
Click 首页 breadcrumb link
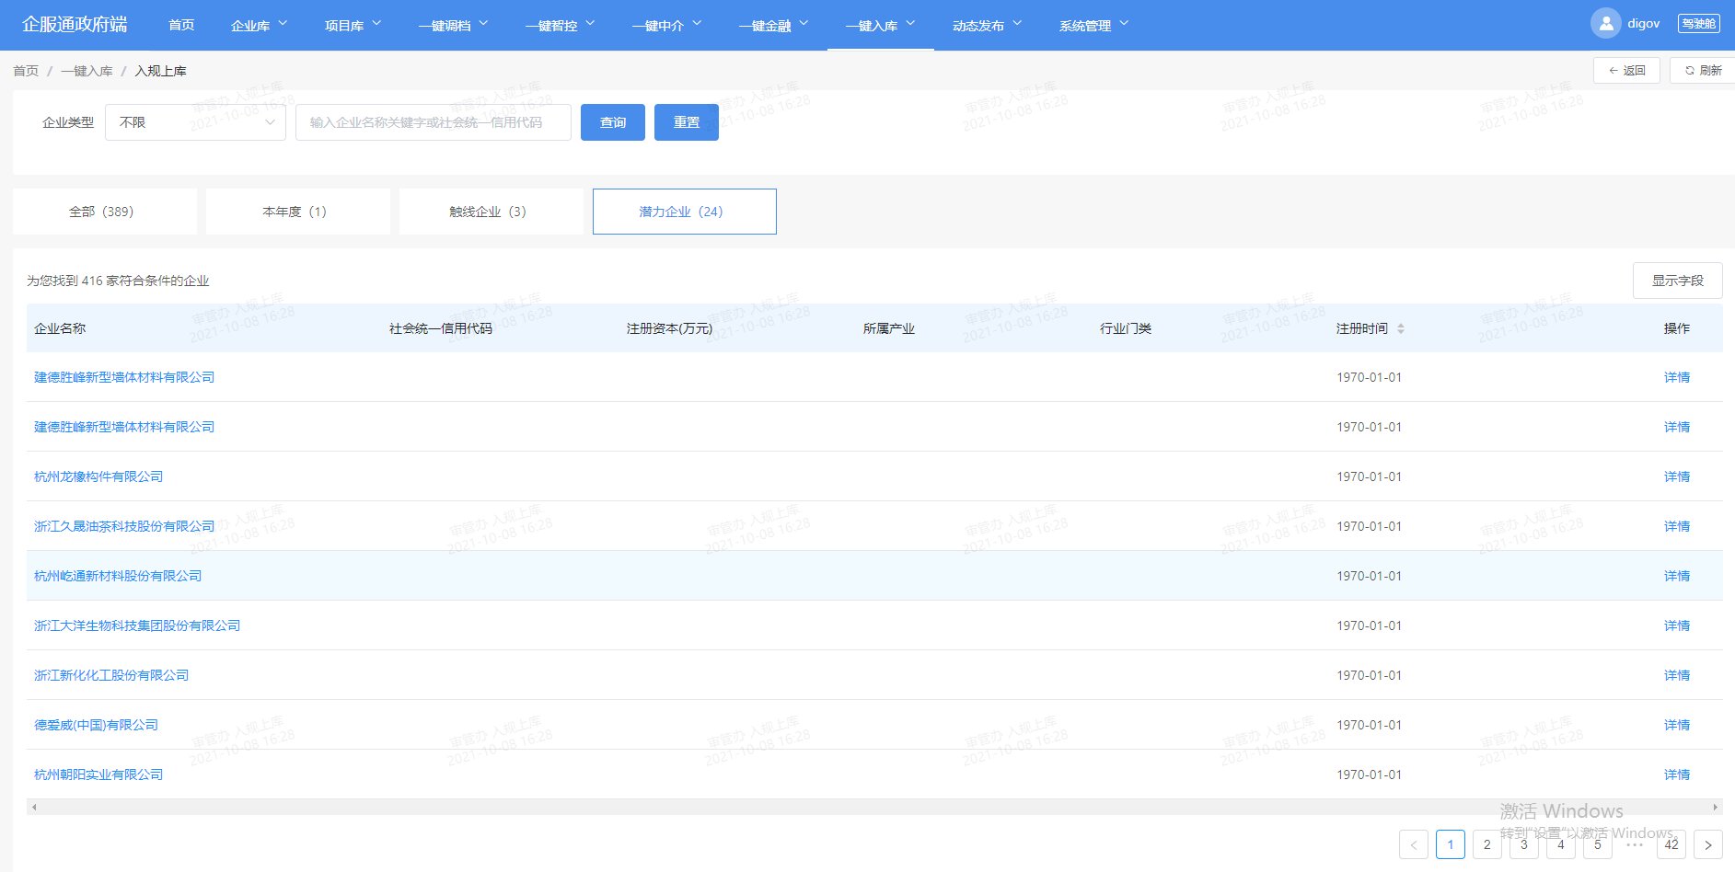[x=26, y=71]
